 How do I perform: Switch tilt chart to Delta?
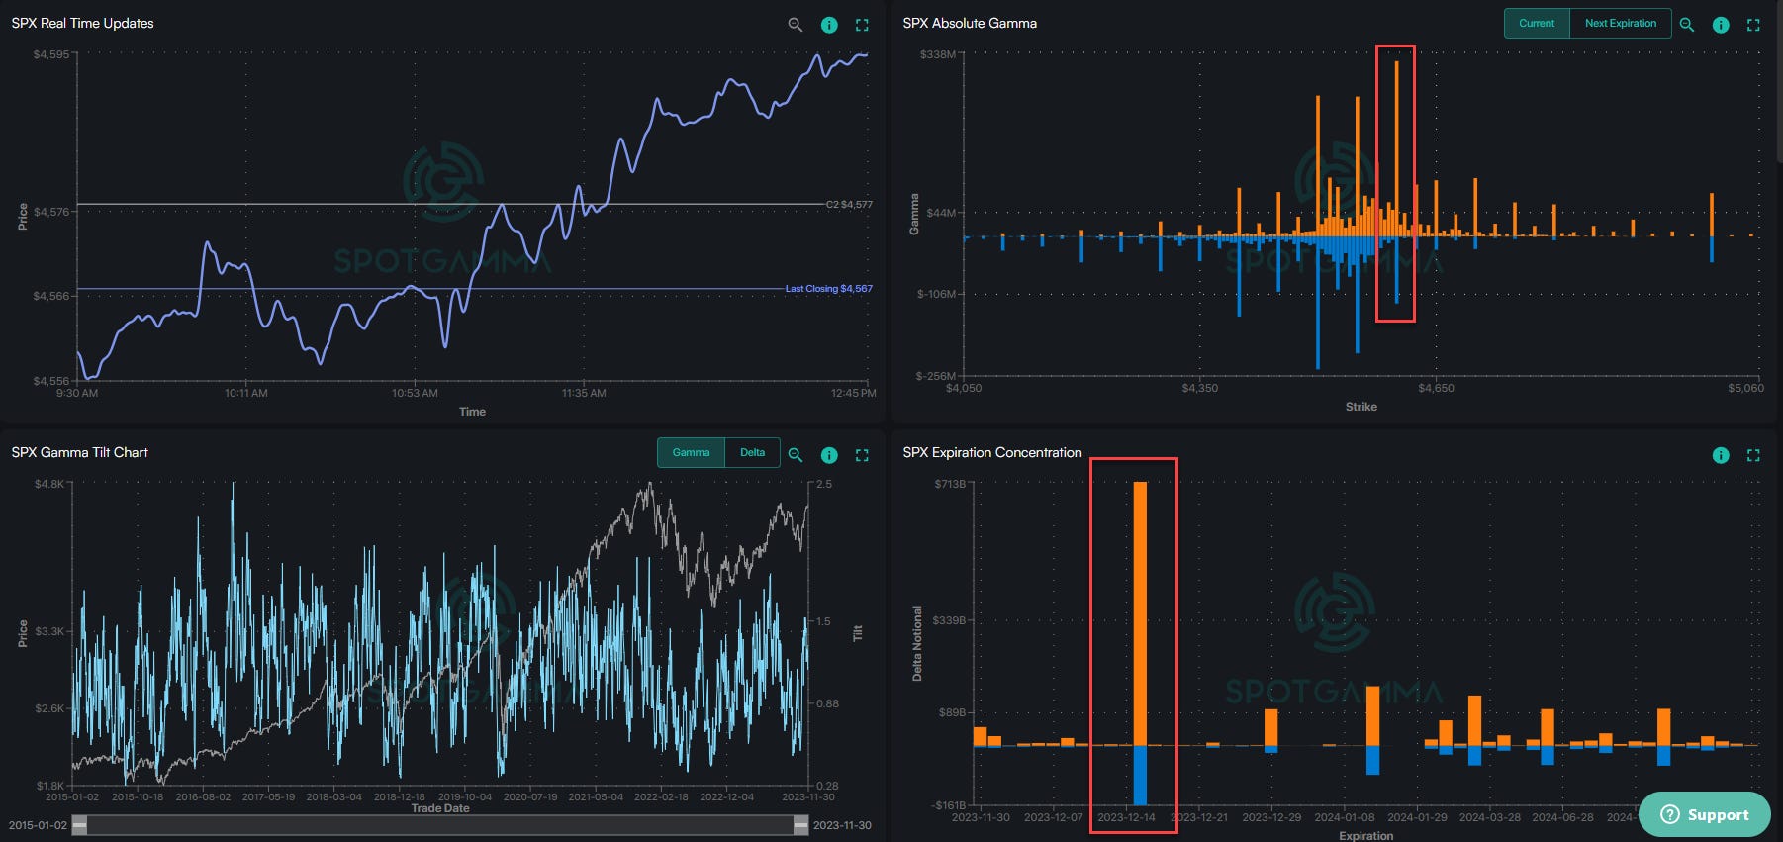pos(752,453)
